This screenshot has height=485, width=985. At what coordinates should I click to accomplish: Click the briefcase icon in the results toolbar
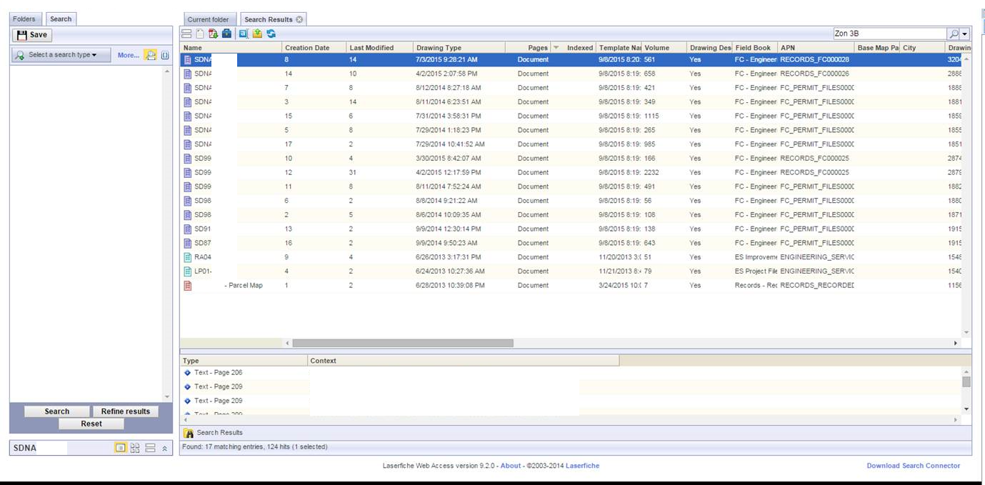click(226, 34)
